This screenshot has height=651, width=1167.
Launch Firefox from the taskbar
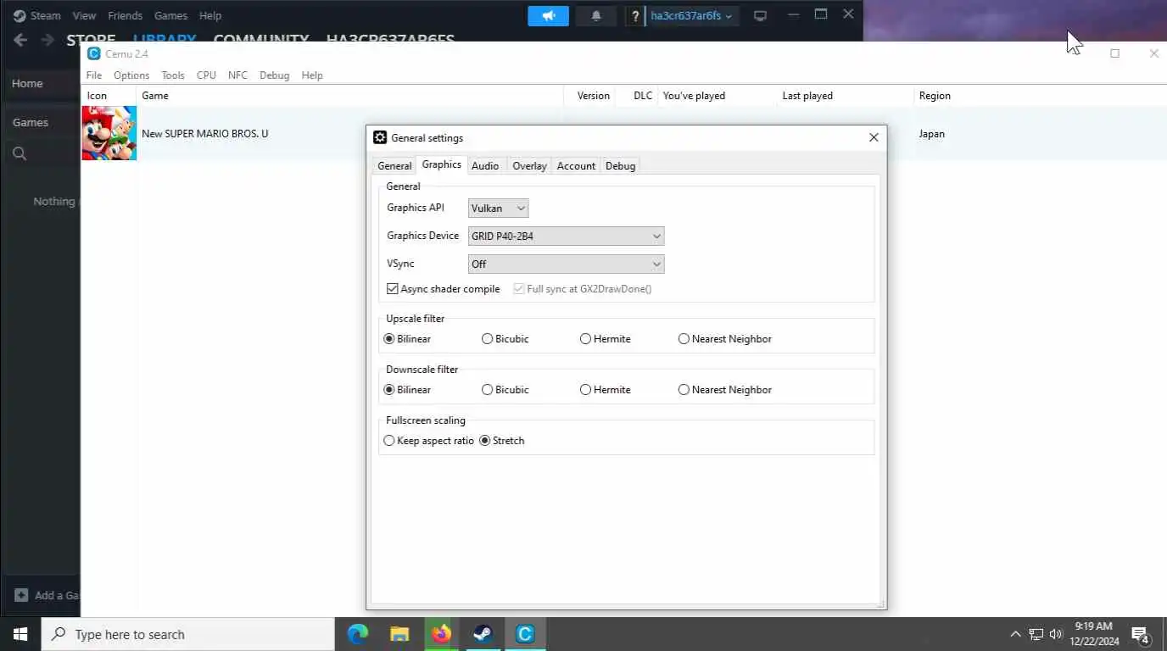pos(441,634)
